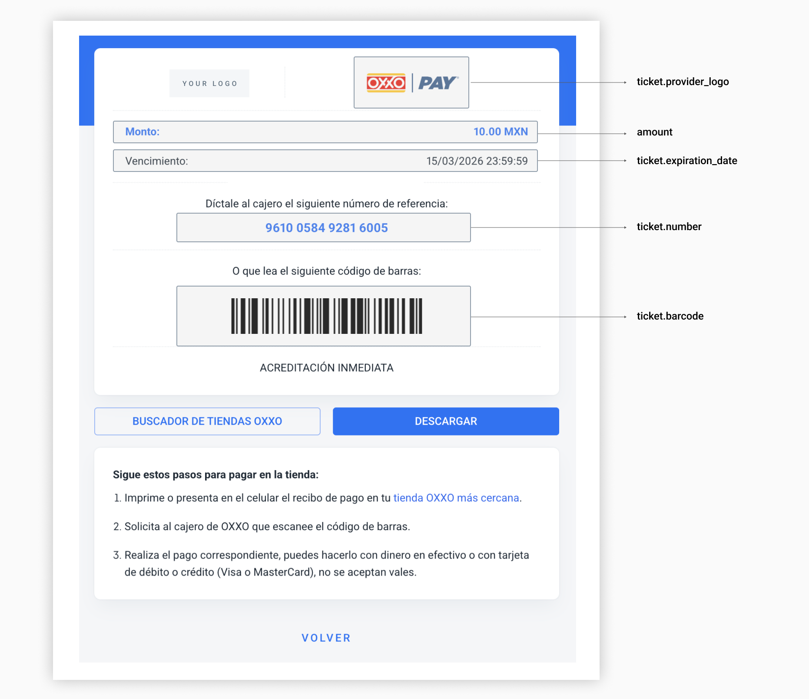
Task: Click the ticket.barcode annotation label
Action: point(670,316)
